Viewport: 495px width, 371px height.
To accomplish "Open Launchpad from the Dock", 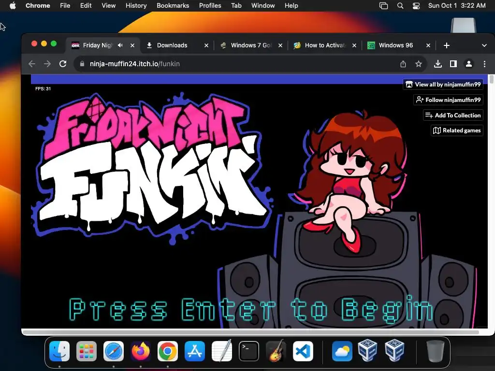I will 87,351.
